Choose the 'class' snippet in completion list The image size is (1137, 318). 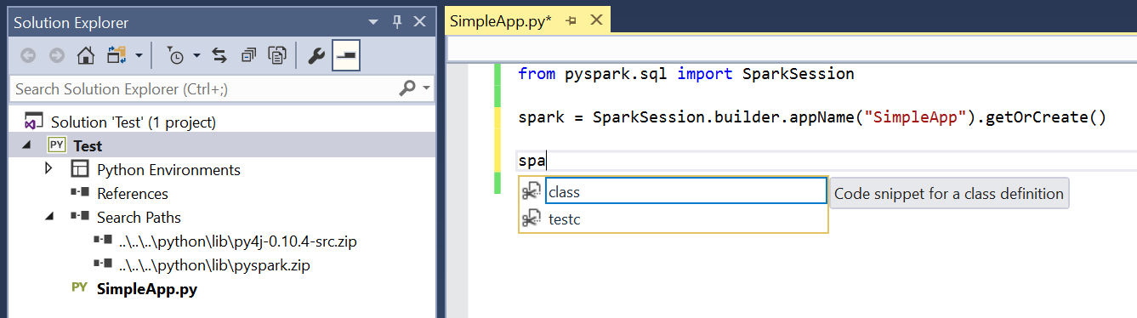(685, 191)
